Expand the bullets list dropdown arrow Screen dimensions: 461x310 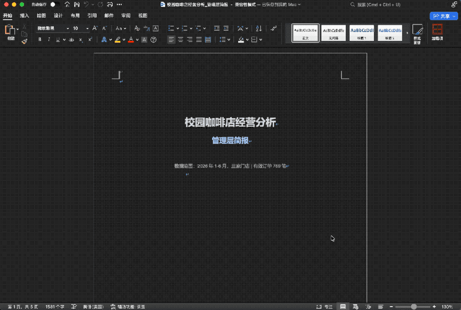tap(178, 28)
